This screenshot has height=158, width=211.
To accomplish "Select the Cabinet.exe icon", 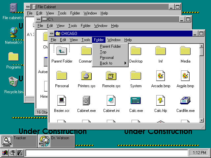I will 86,100.
